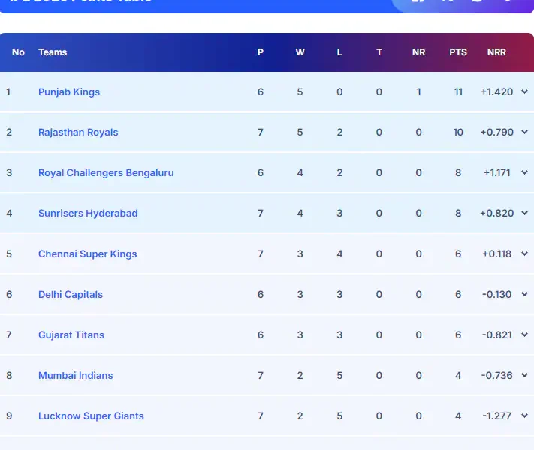
Task: Expand the Lucknow Super Giants row chevron
Action: point(524,415)
